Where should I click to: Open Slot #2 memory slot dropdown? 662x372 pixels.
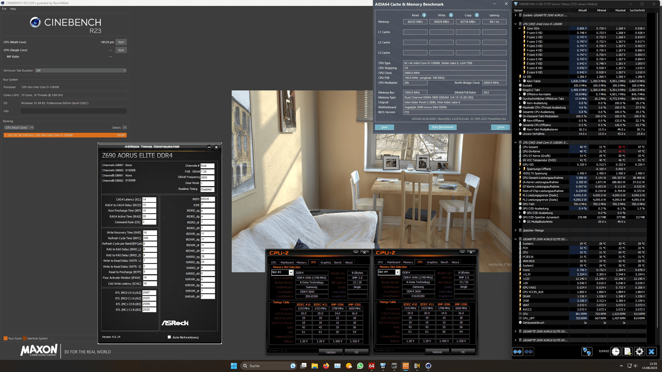coord(291,273)
